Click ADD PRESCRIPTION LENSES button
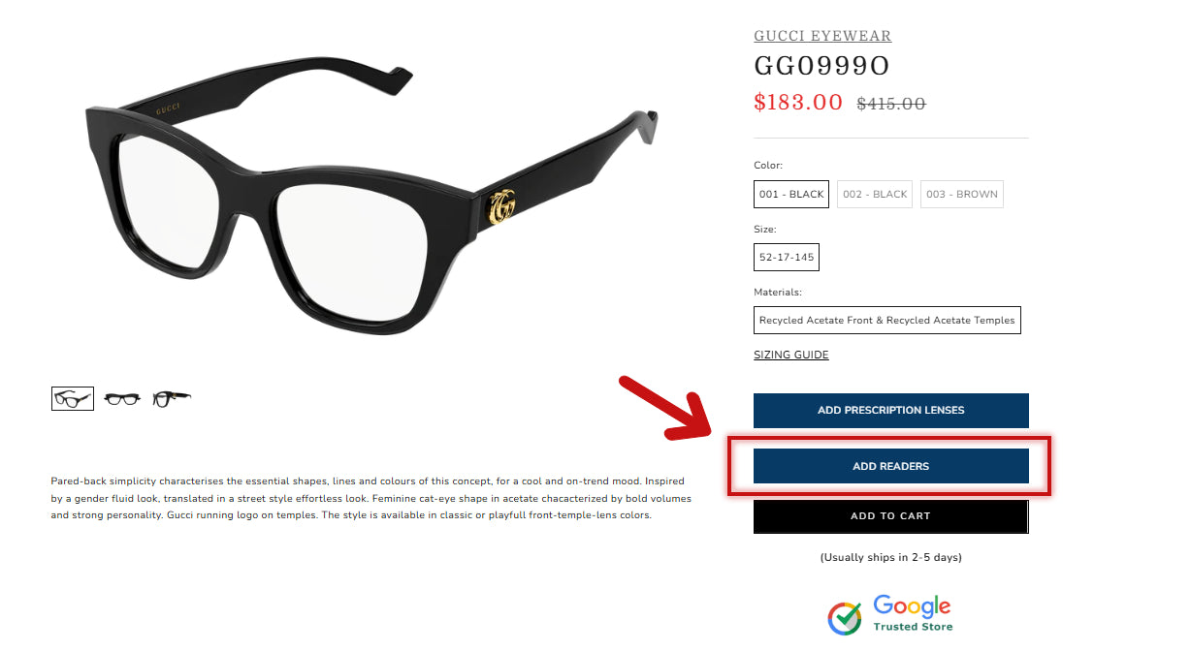 point(890,410)
